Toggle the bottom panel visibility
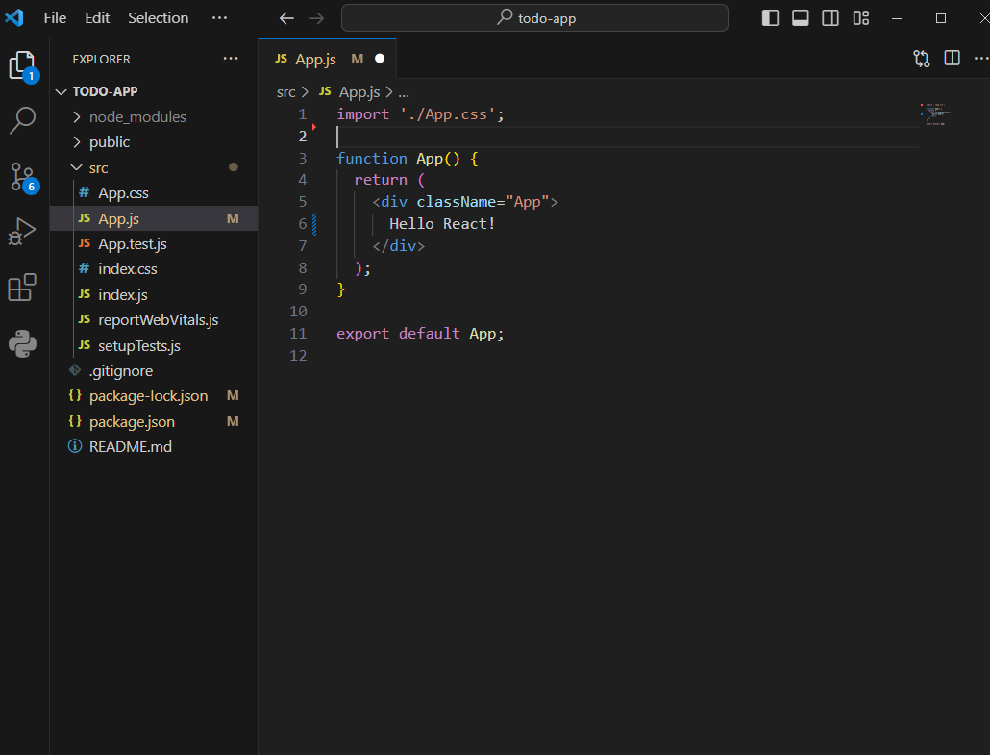Viewport: 990px width, 755px height. [800, 18]
